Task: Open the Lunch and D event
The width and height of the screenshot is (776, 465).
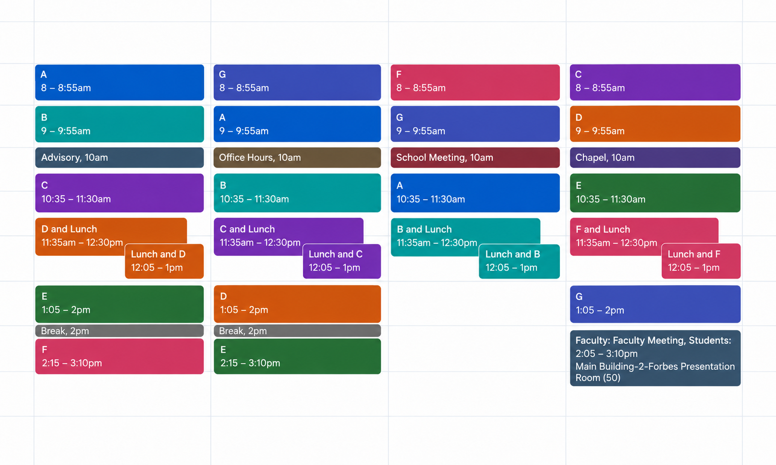Action: point(164,261)
